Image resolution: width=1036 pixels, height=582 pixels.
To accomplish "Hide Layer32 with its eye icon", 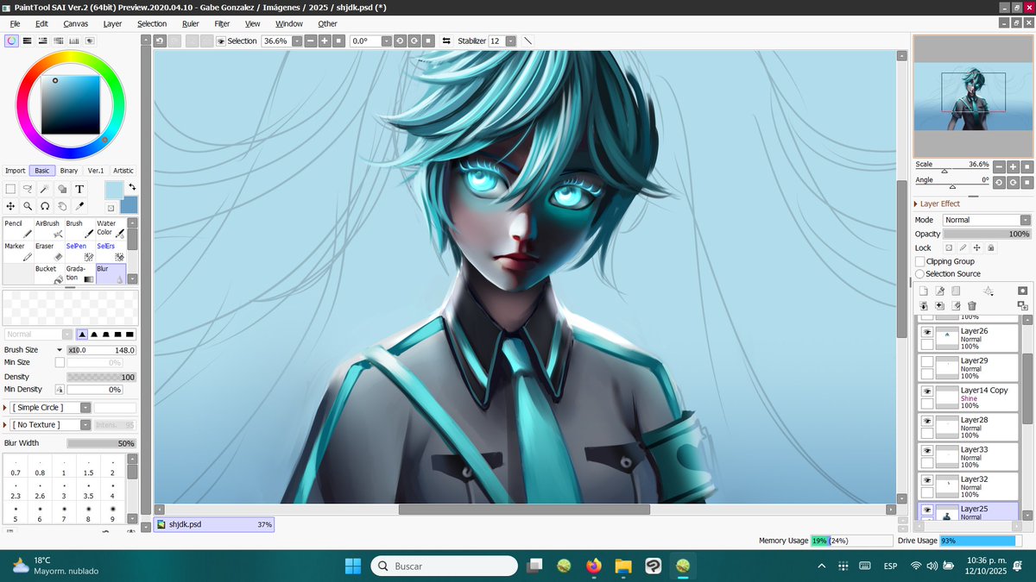I will click(x=927, y=479).
